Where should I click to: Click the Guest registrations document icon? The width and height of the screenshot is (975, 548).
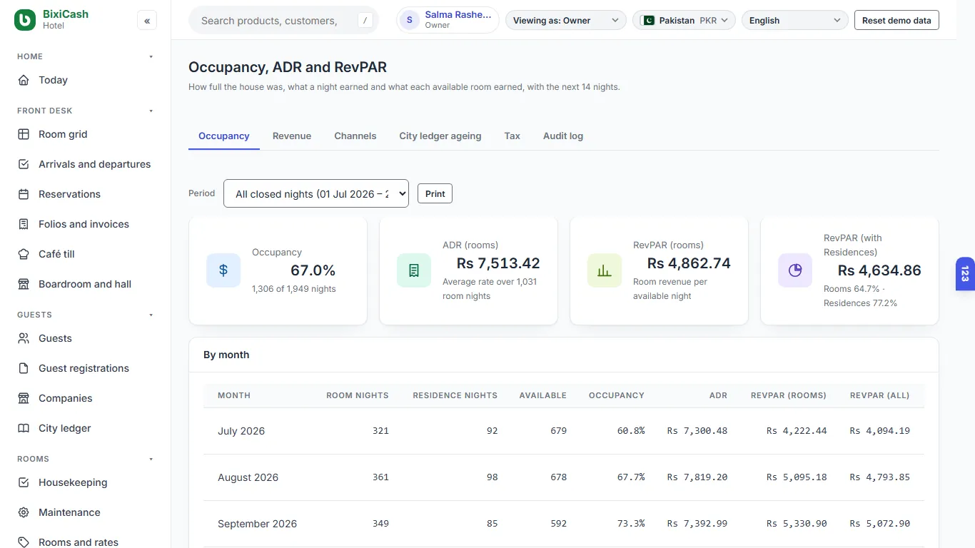24,368
